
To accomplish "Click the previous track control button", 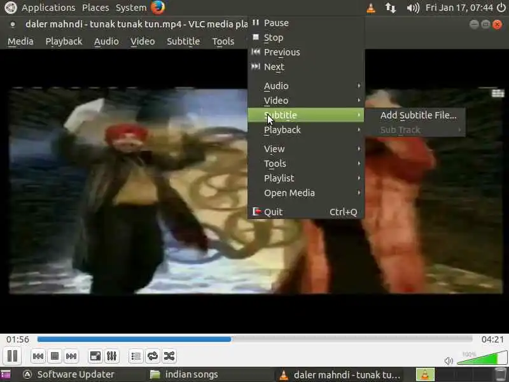I will (x=38, y=357).
